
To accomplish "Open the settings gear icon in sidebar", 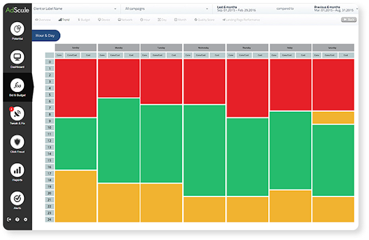I will [25, 219].
